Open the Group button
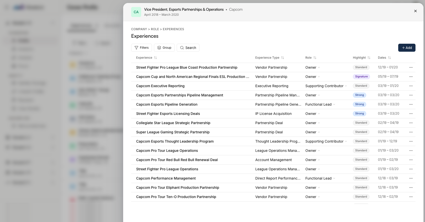425x222 pixels. pos(164,48)
